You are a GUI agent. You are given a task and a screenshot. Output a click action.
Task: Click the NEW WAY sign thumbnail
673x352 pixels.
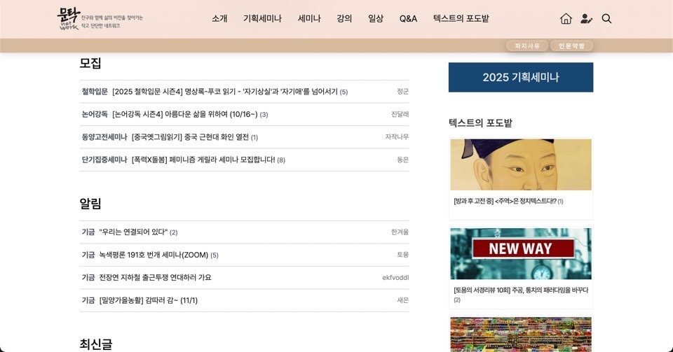520,253
